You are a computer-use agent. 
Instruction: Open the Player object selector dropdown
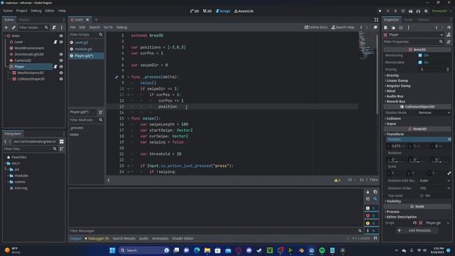click(x=414, y=35)
